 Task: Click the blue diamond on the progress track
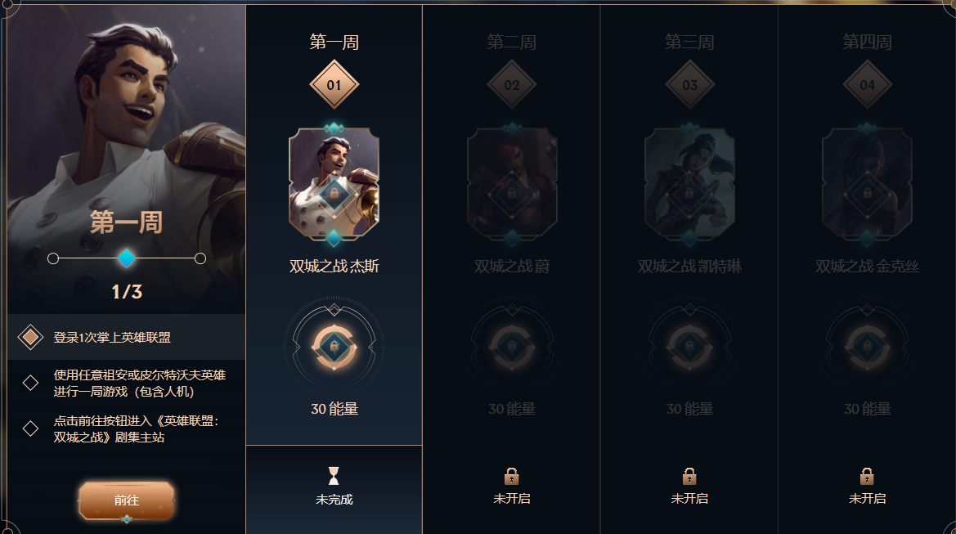pos(126,258)
